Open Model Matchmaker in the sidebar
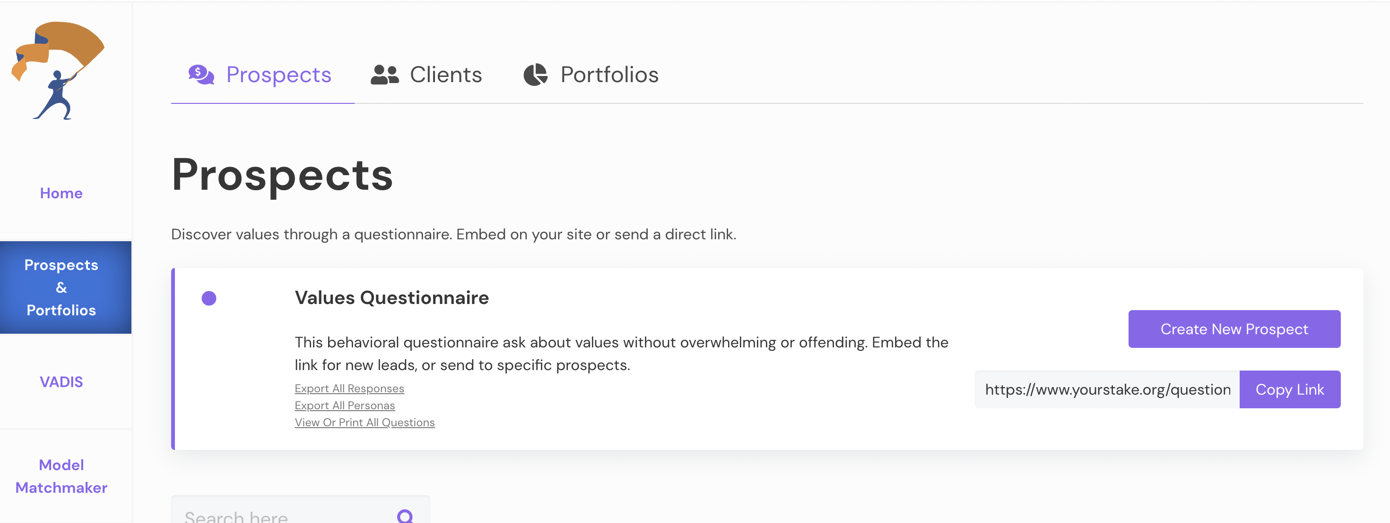This screenshot has width=1390, height=523. [61, 476]
